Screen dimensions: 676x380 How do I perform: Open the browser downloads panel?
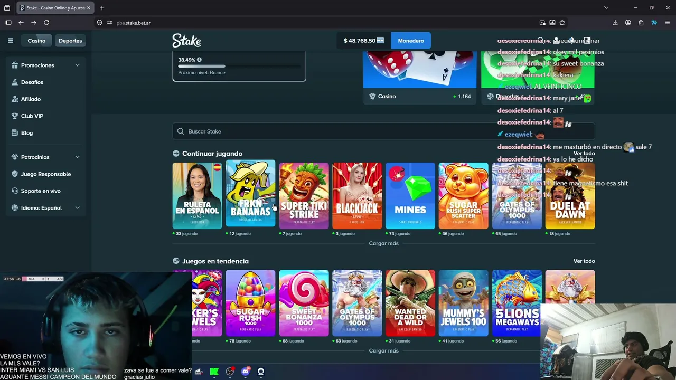[615, 23]
